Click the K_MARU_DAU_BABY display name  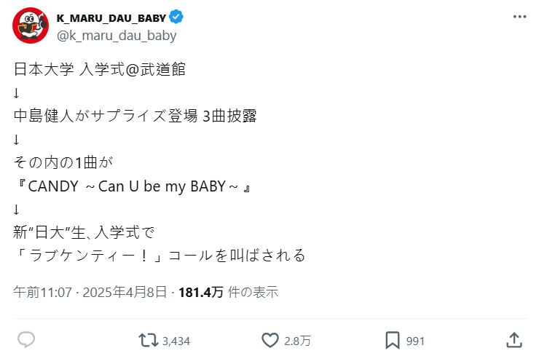point(111,17)
